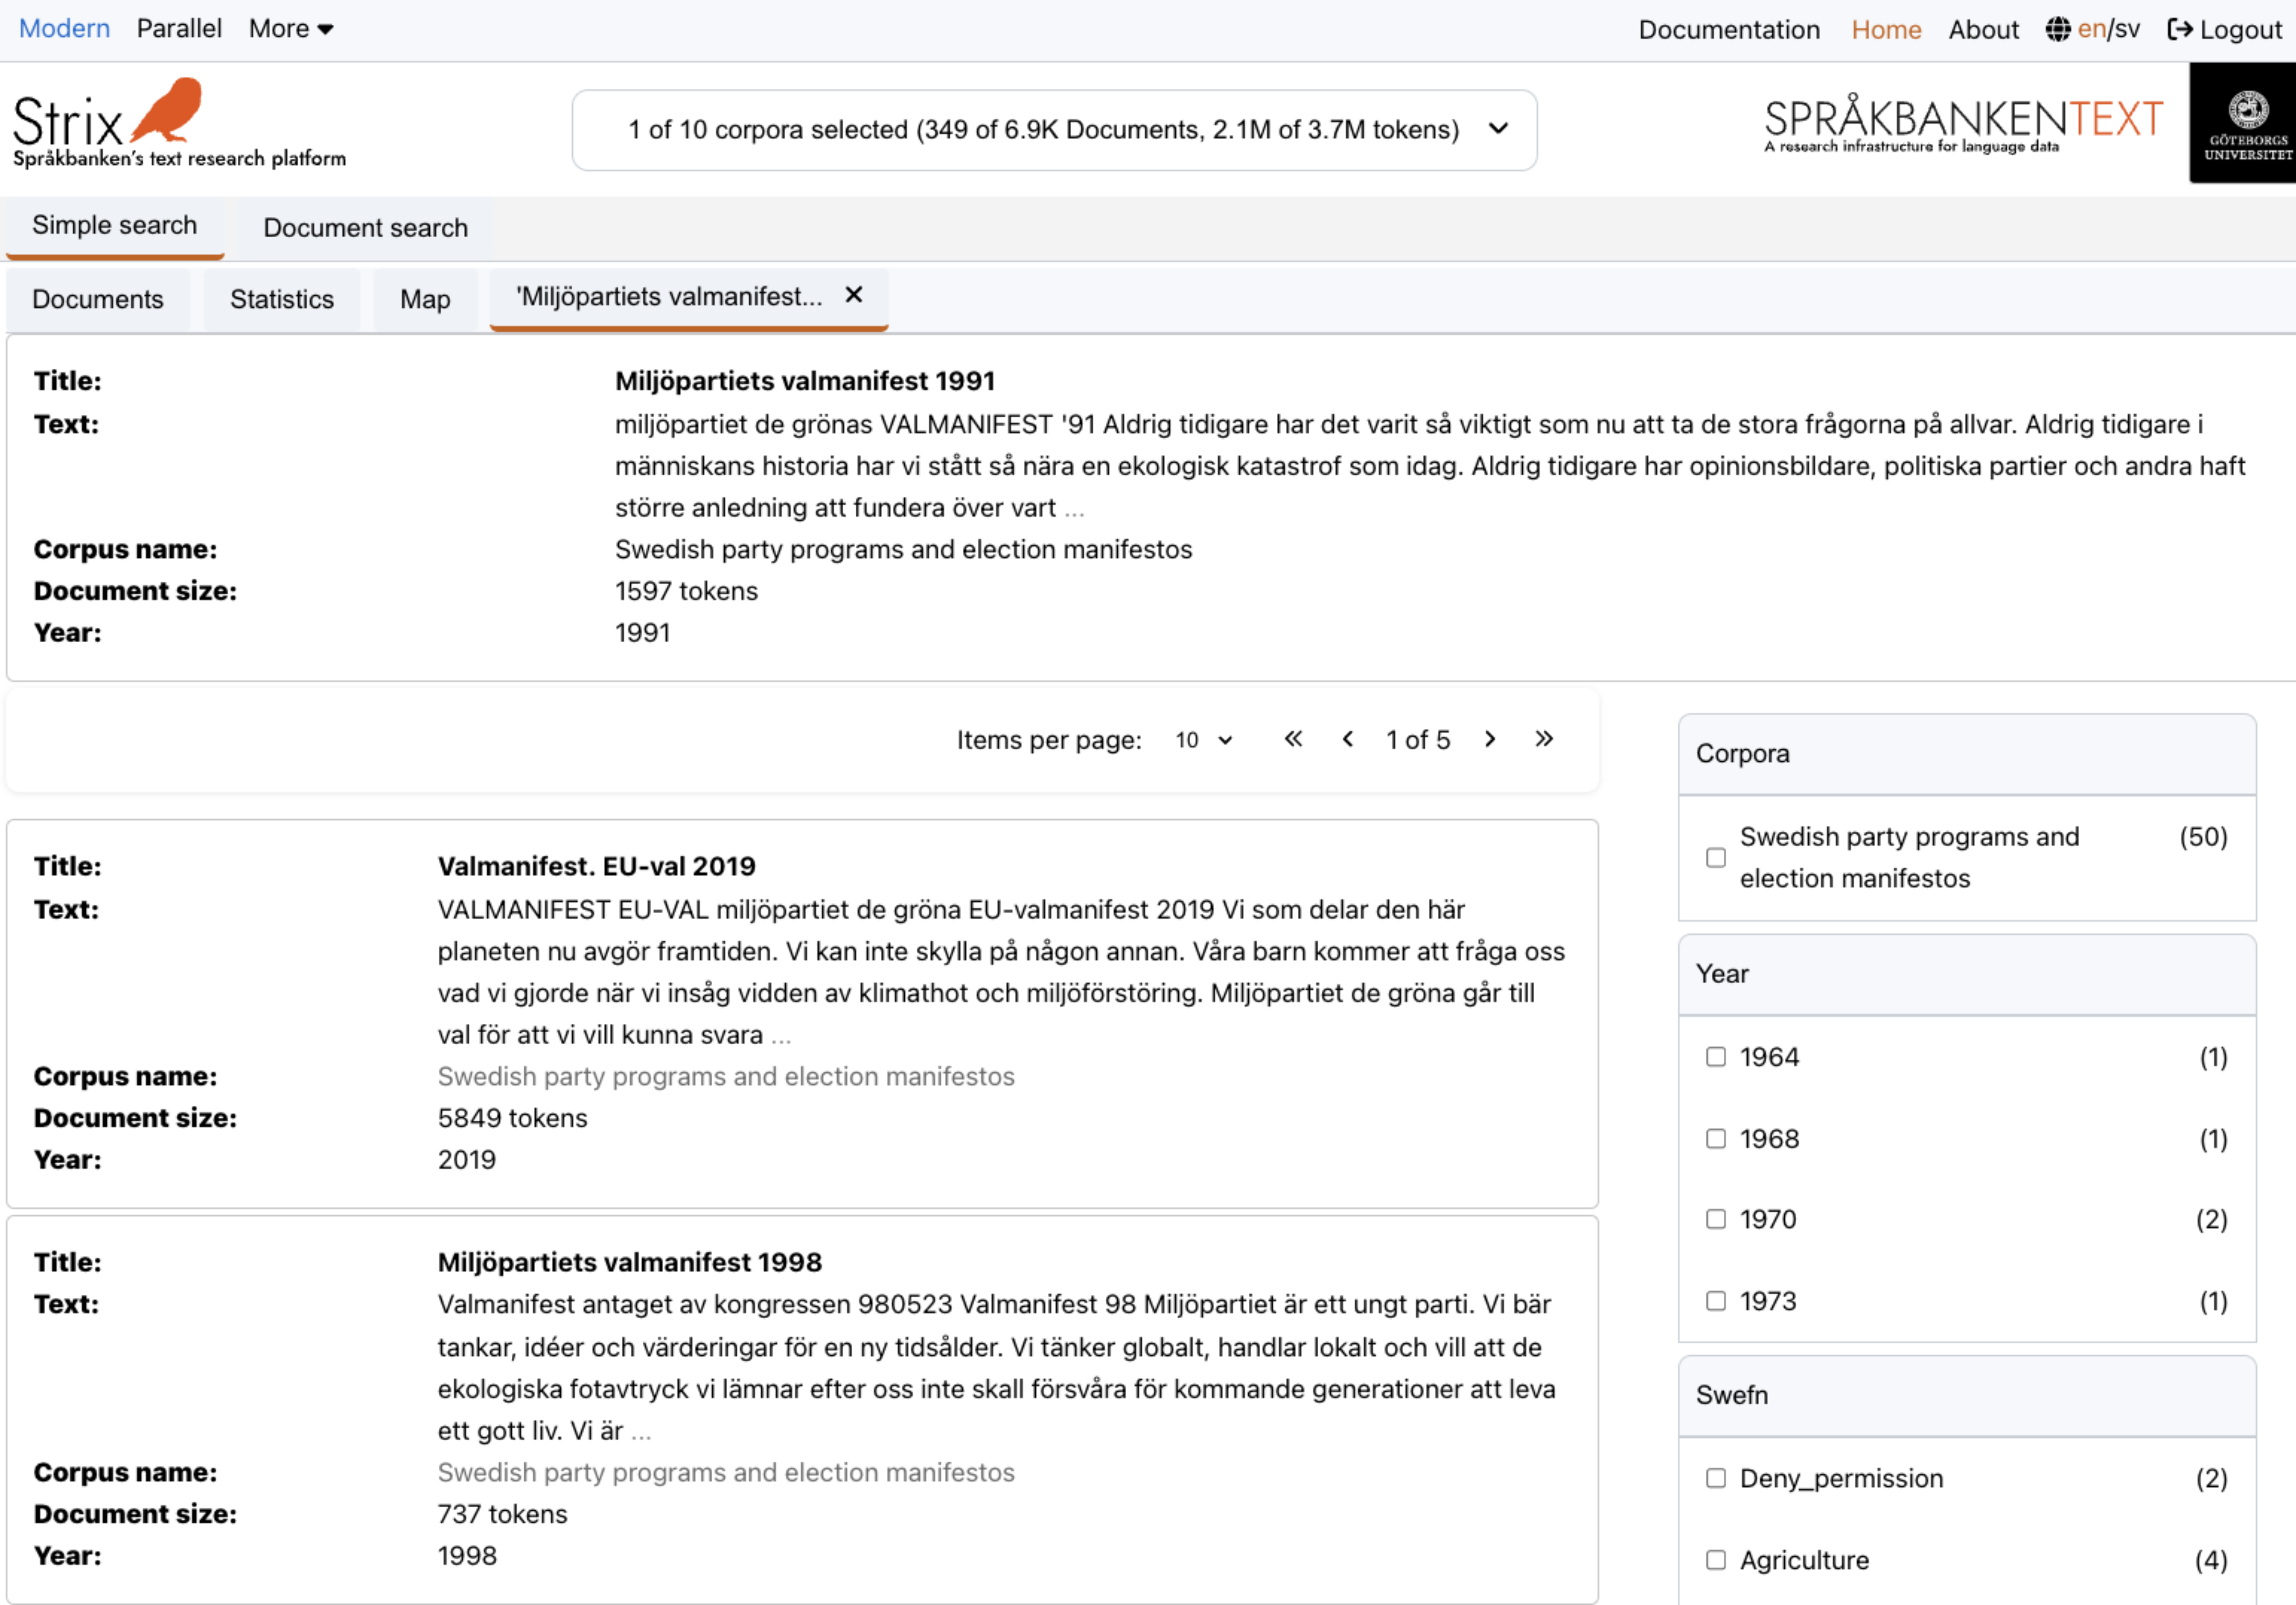Open the Document search tab
Viewport: 2296px width, 1605px height.
(x=365, y=228)
